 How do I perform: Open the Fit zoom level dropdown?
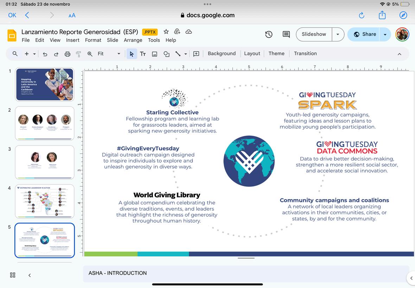(x=109, y=54)
